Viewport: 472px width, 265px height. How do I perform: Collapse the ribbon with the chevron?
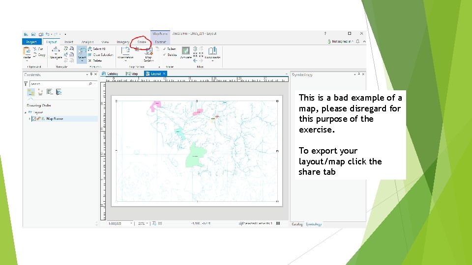(364, 41)
